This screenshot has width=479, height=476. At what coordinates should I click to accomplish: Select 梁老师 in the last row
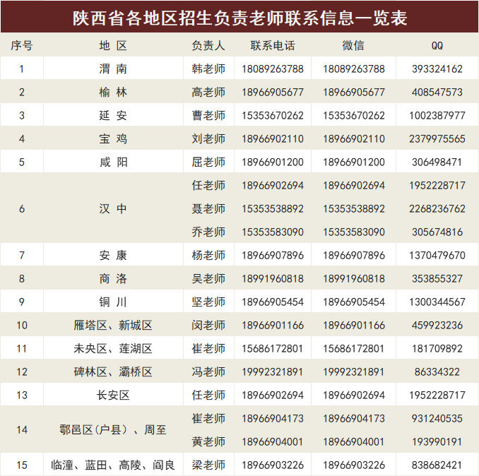208,465
